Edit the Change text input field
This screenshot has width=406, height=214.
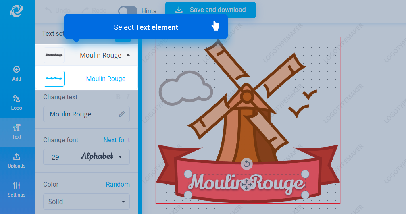[x=87, y=114]
